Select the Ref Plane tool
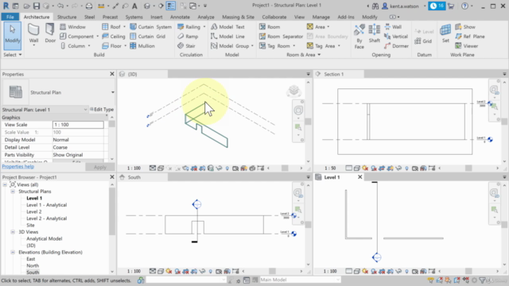 (470, 37)
